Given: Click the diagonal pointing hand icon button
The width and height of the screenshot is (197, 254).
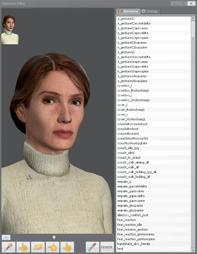Looking at the screenshot, I should coord(38,247).
